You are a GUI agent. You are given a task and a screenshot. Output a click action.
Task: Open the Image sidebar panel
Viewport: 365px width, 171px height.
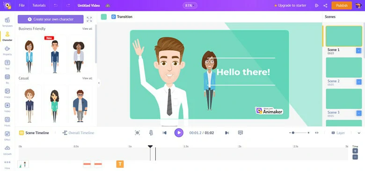tap(7, 93)
